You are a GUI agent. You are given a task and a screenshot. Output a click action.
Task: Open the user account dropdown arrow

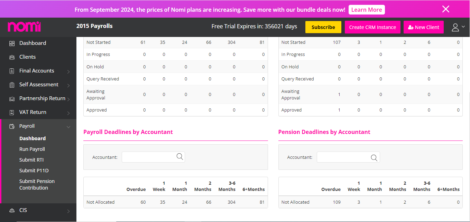click(x=463, y=27)
